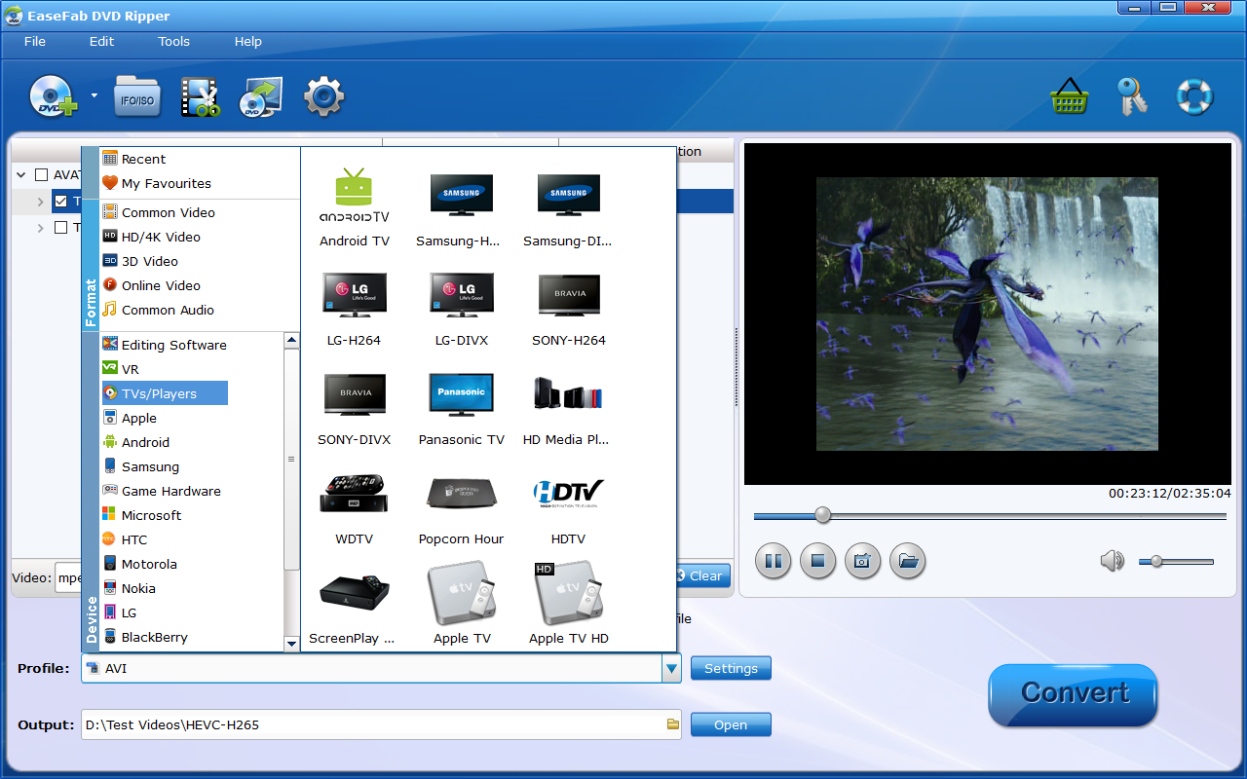The width and height of the screenshot is (1247, 779).
Task: Select the Editing Software category
Action: (x=164, y=345)
